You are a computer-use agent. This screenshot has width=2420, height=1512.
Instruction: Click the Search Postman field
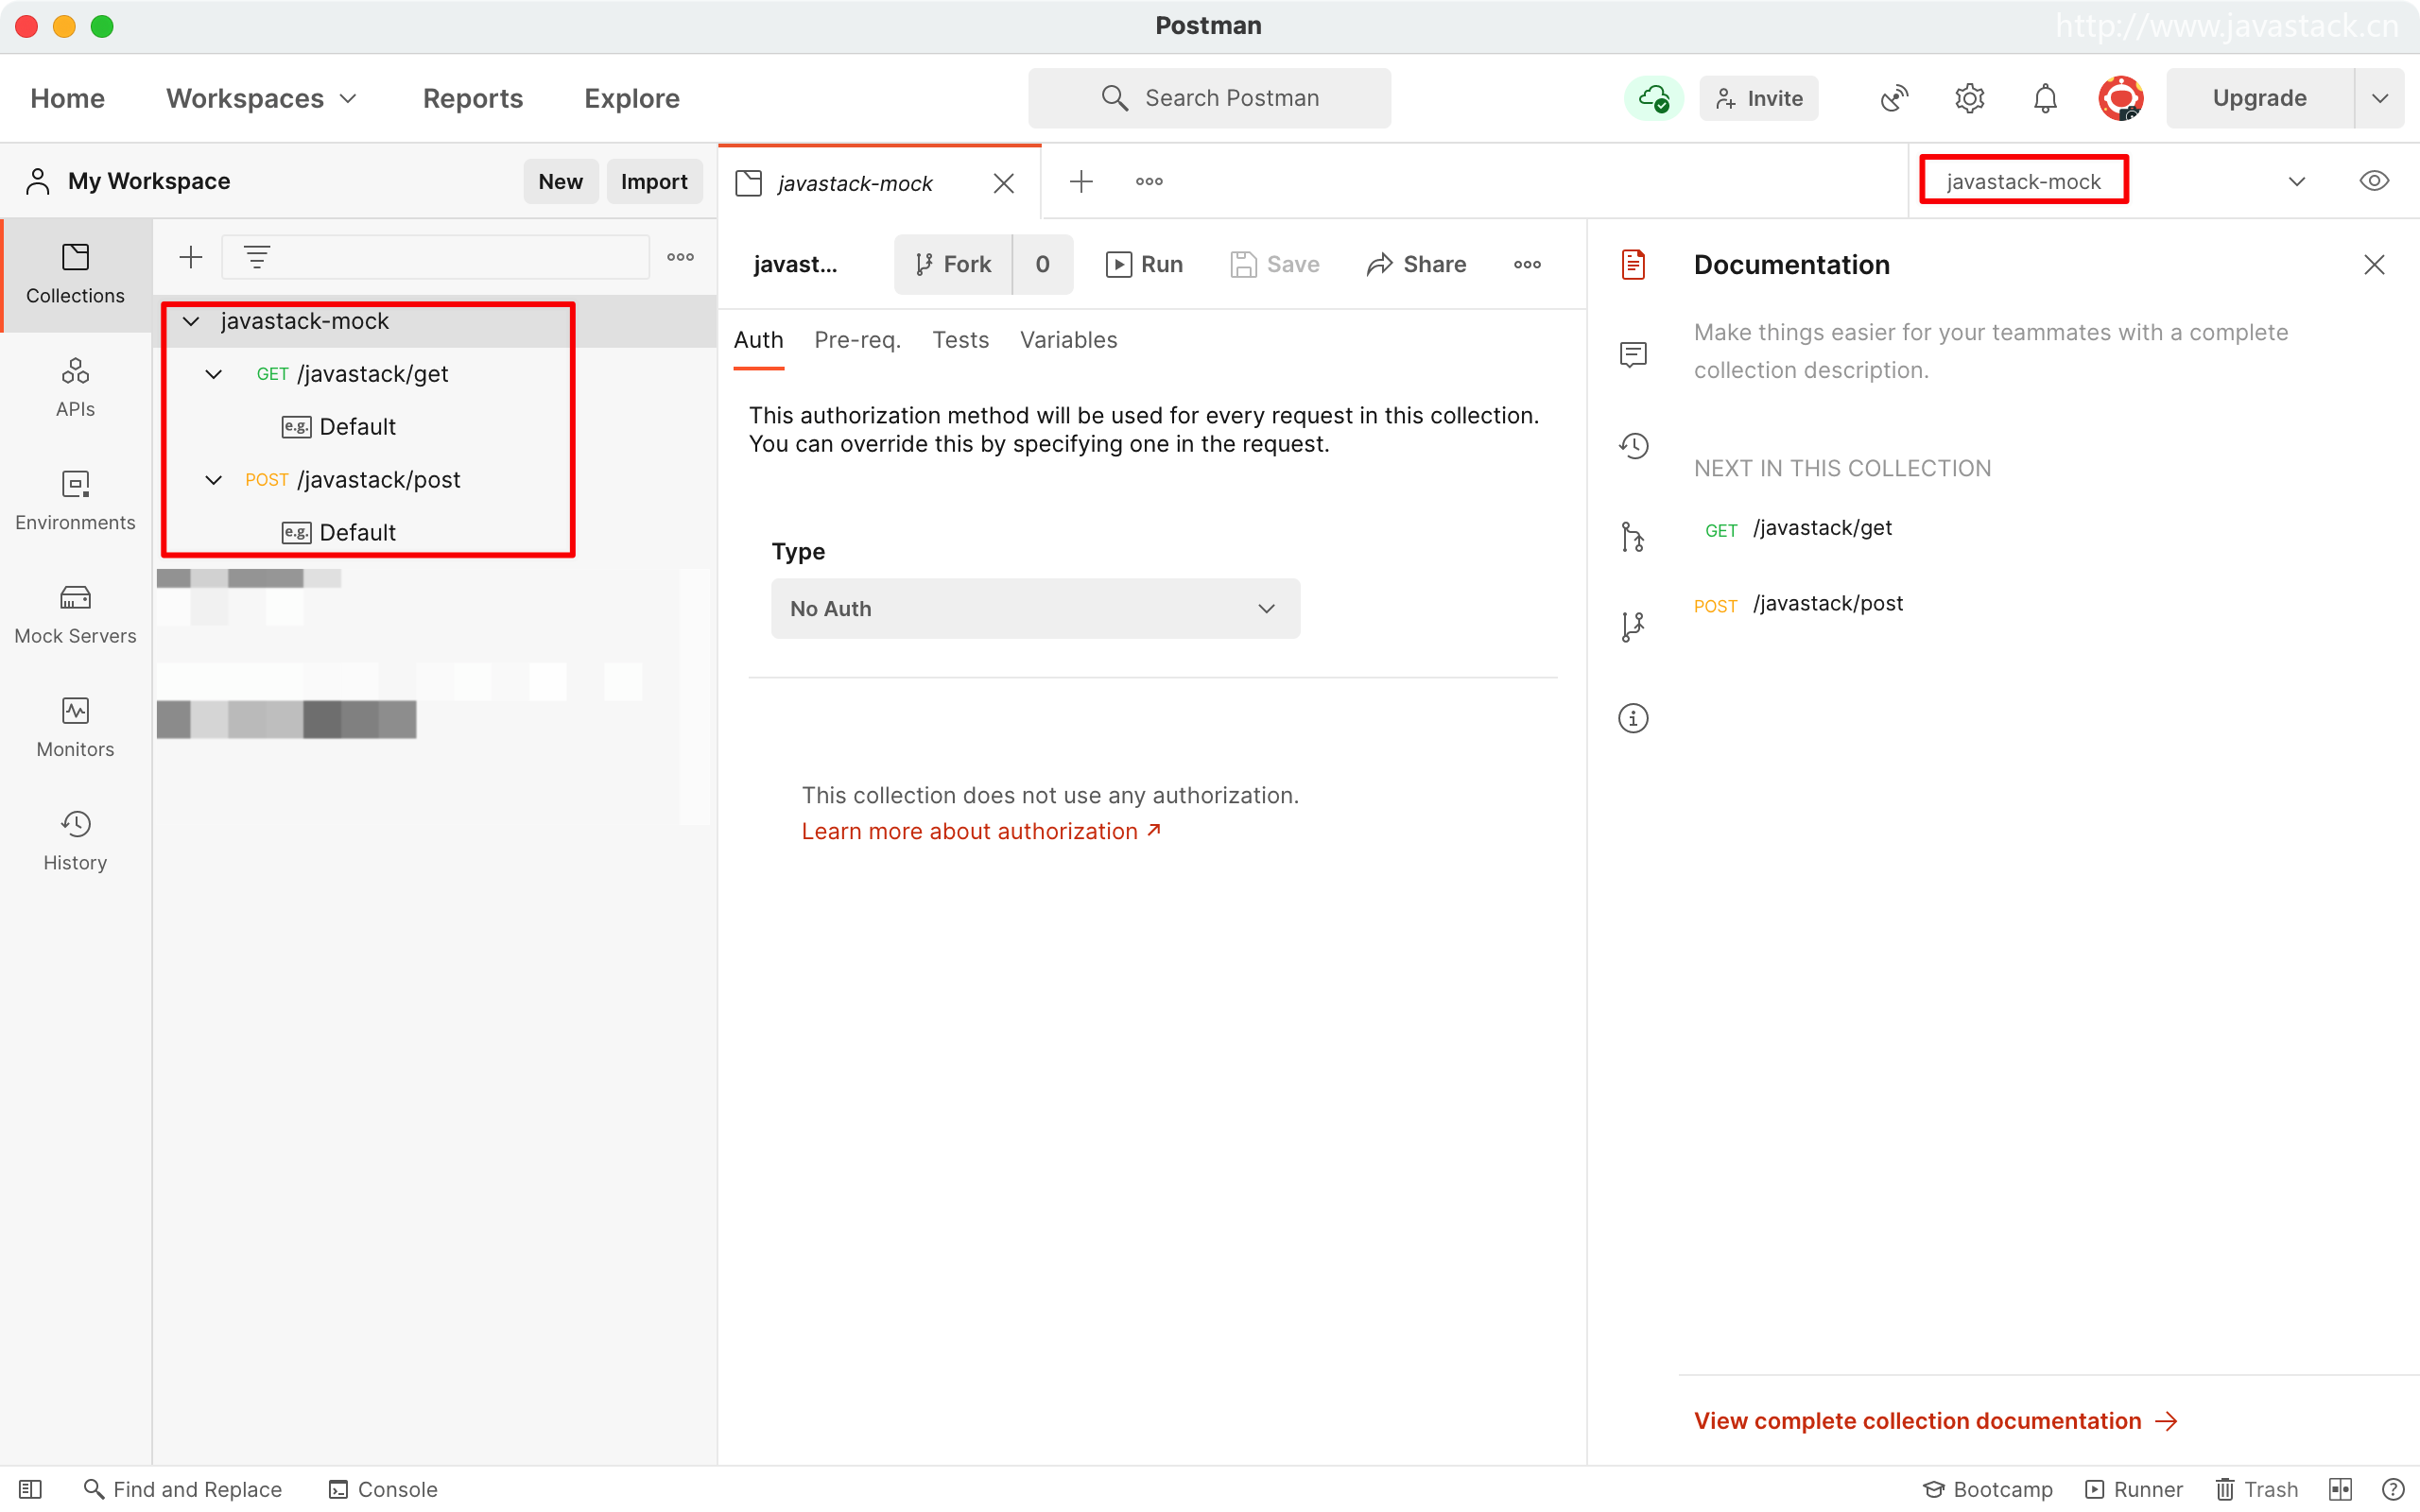click(x=1209, y=98)
